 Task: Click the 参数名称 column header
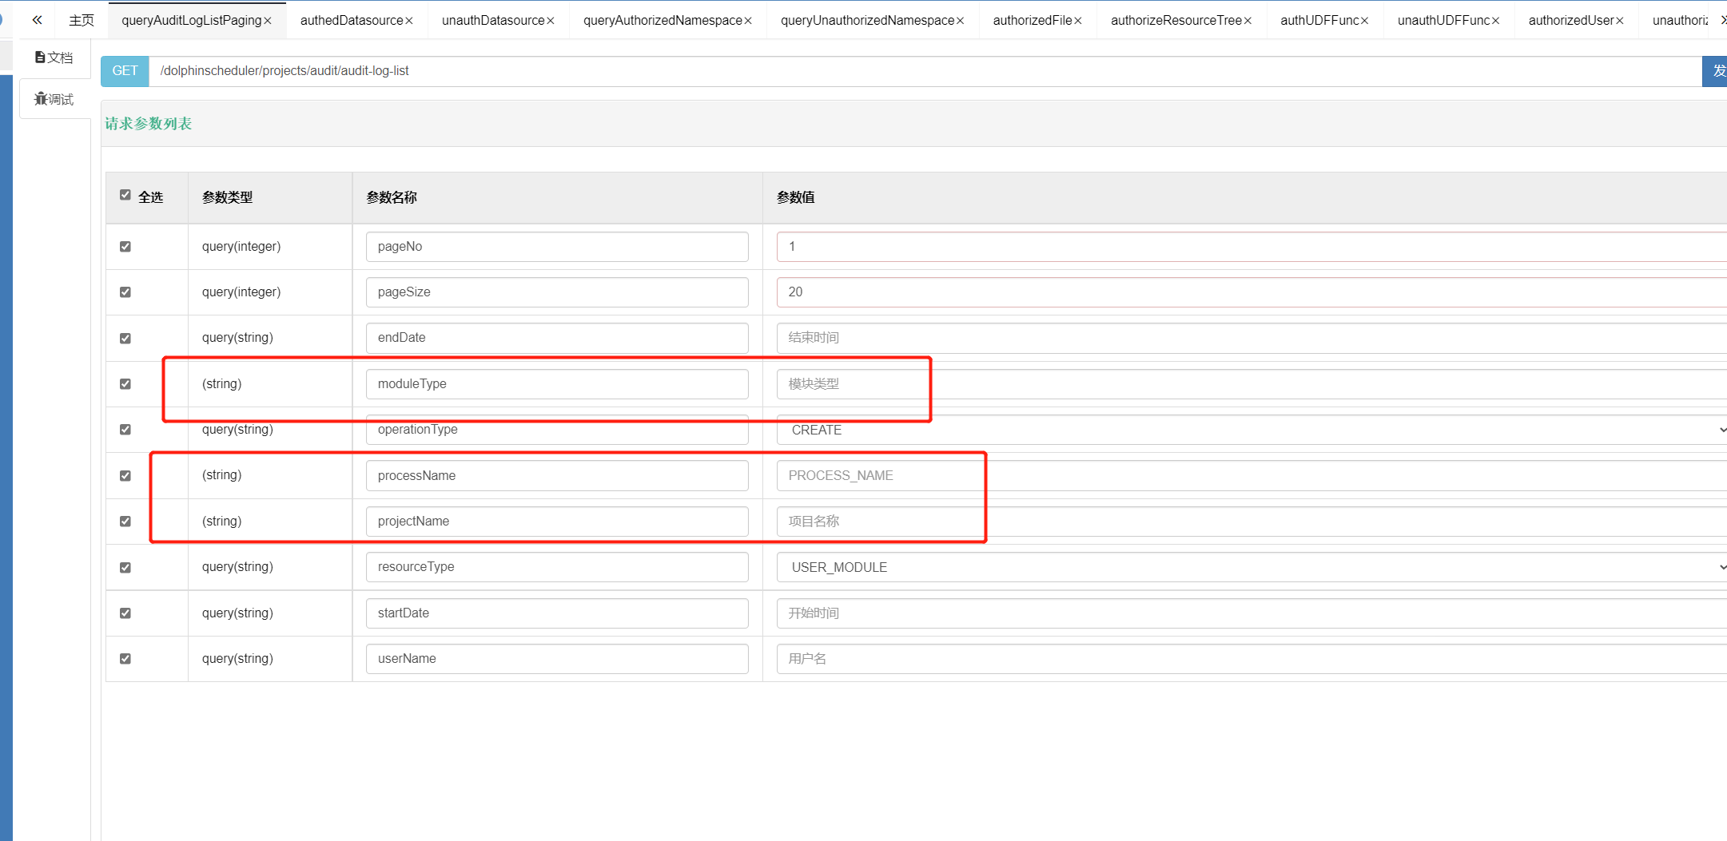pos(392,197)
